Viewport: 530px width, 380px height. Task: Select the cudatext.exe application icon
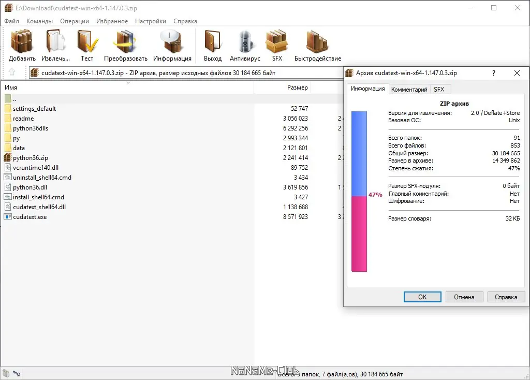point(8,216)
